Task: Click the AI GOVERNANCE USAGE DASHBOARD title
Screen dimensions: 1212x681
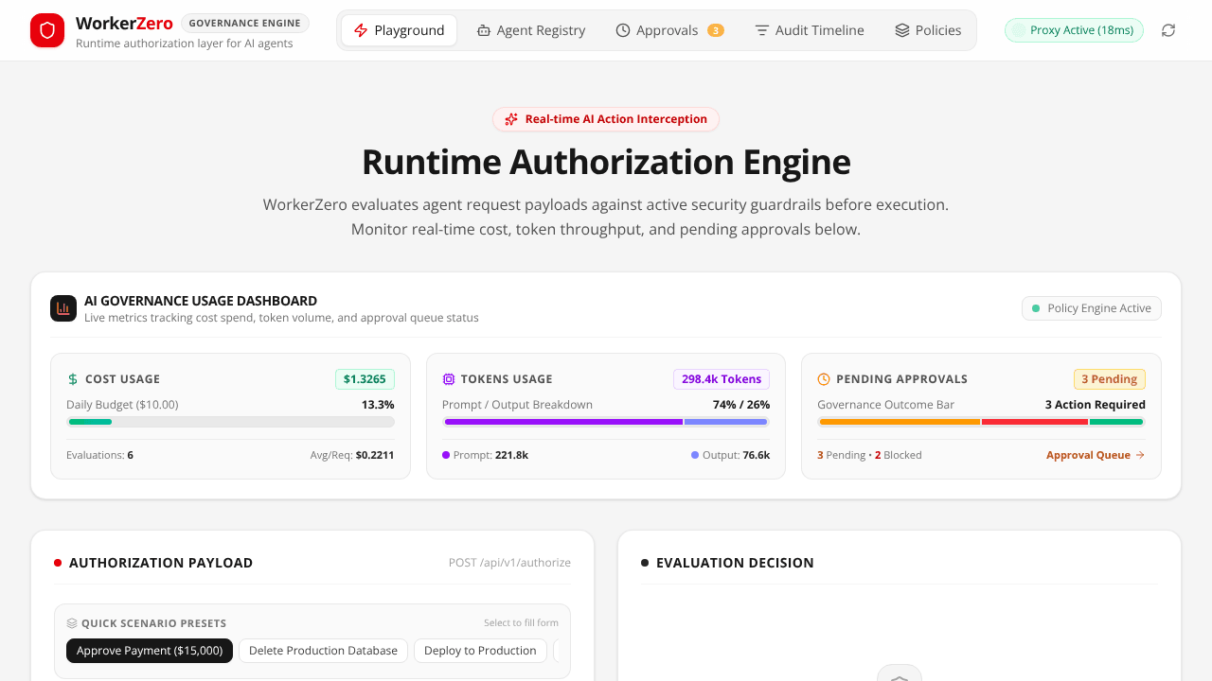Action: click(201, 301)
